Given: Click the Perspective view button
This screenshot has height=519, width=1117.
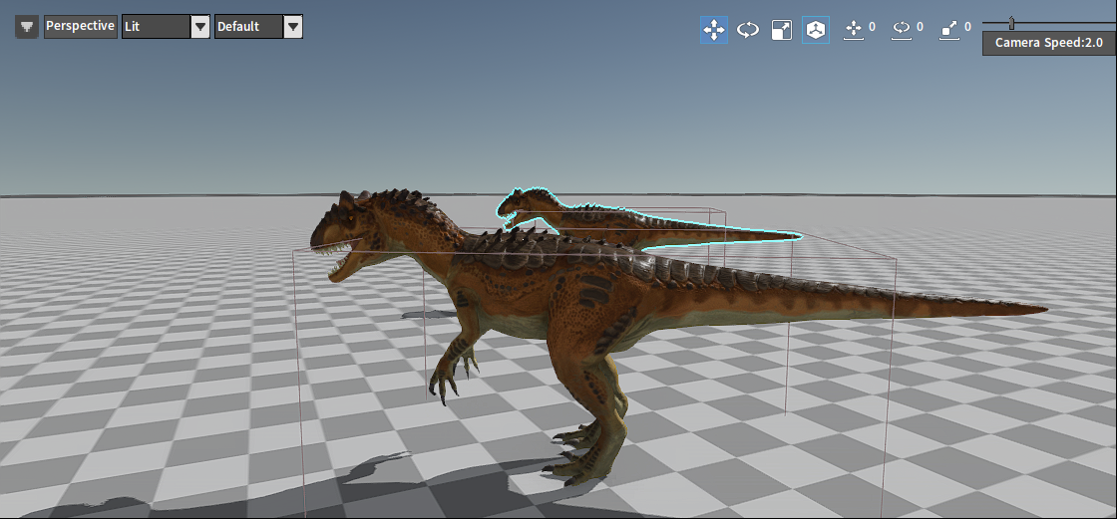Looking at the screenshot, I should click(x=81, y=26).
